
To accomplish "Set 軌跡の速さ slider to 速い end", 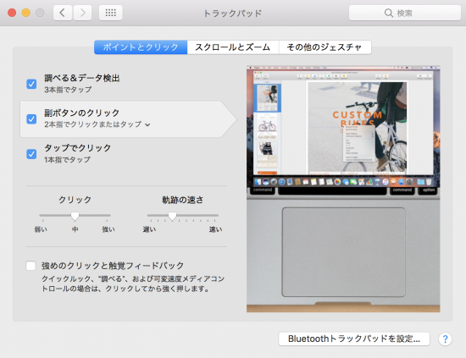I will point(215,215).
